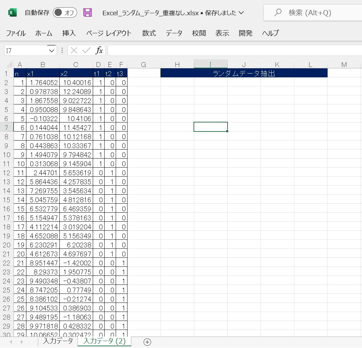Expand the file name saved-status dropdown
The image size is (362, 348).
(x=241, y=13)
